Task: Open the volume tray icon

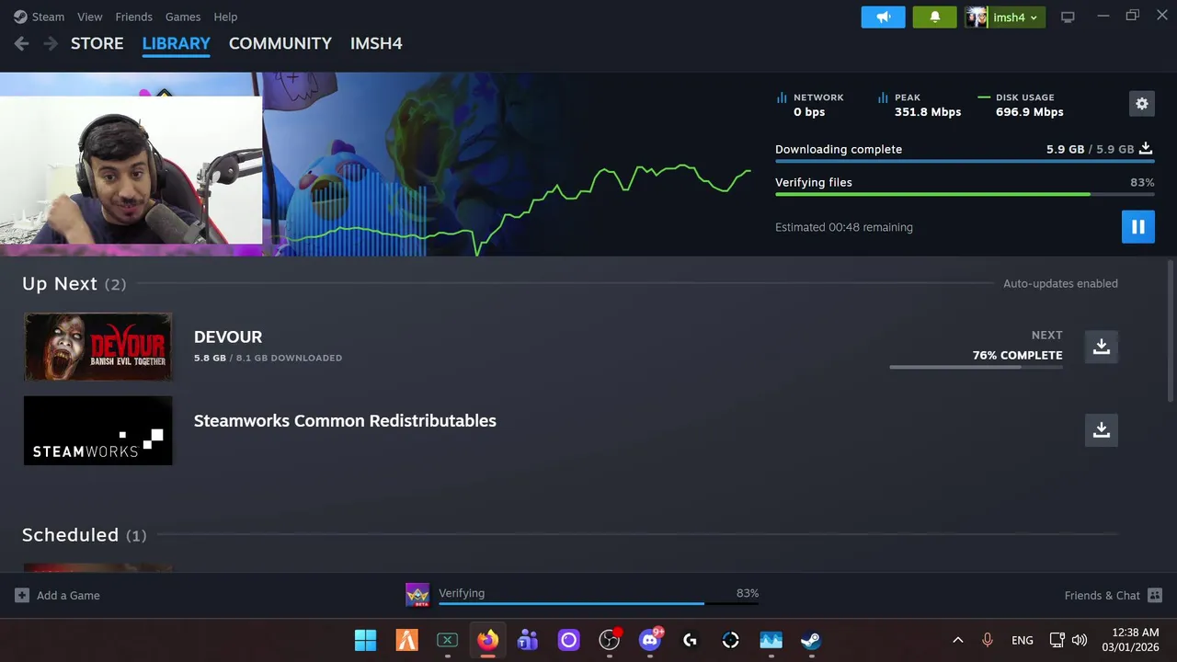Action: 1080,640
